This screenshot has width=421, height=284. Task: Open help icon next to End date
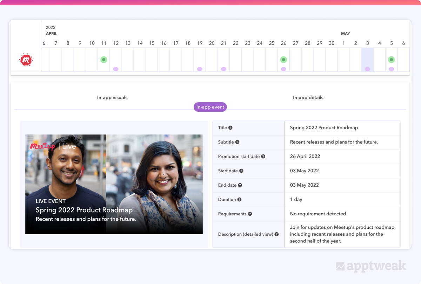click(x=240, y=185)
